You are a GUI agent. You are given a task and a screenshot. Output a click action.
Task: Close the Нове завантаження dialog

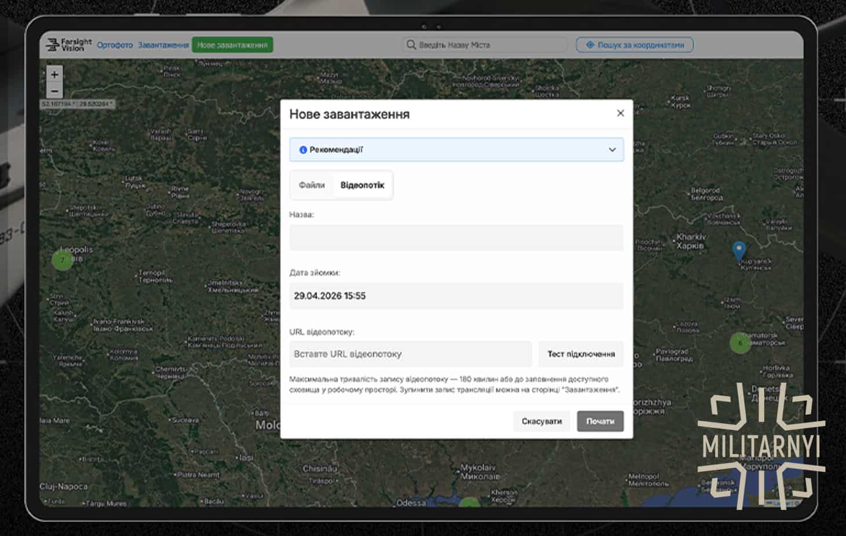tap(620, 113)
